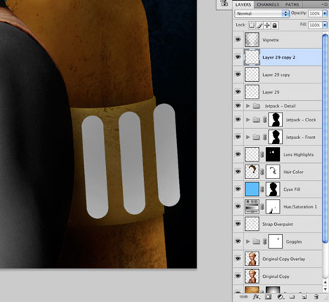Expand the Jetpack - Detail group
The height and width of the screenshot is (302, 329).
coord(248,106)
